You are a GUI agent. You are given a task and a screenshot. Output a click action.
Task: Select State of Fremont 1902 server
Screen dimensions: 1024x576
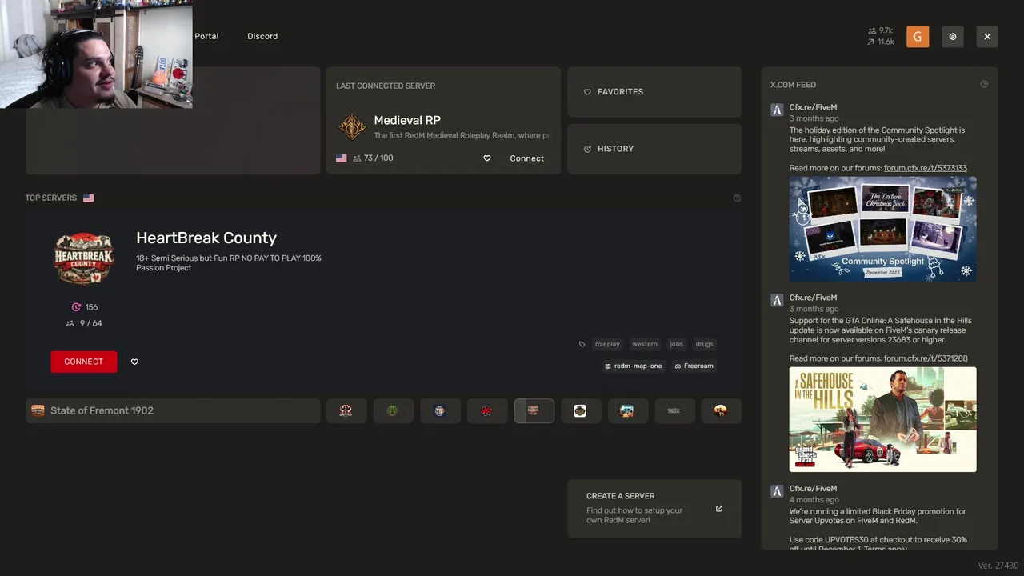point(173,410)
